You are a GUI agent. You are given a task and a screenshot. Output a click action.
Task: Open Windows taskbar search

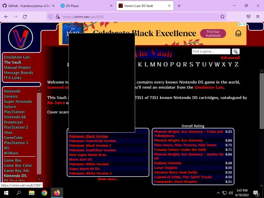coord(19,193)
